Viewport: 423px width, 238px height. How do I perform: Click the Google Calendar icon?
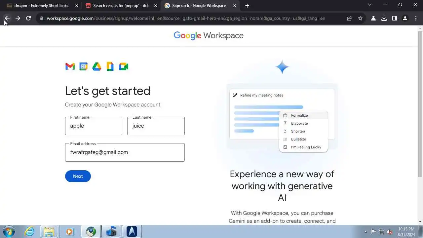(x=83, y=66)
